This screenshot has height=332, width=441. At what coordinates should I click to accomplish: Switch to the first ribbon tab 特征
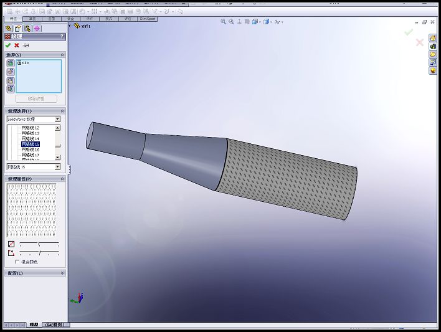[x=13, y=19]
